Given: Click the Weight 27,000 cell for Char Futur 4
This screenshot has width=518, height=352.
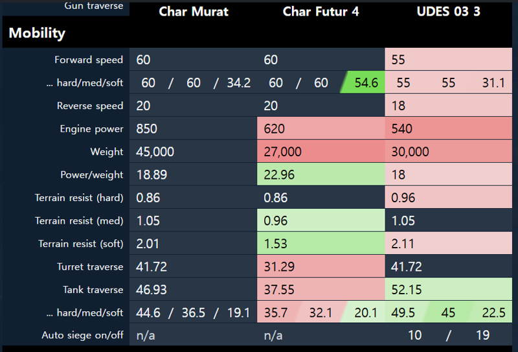Looking at the screenshot, I should [x=321, y=152].
